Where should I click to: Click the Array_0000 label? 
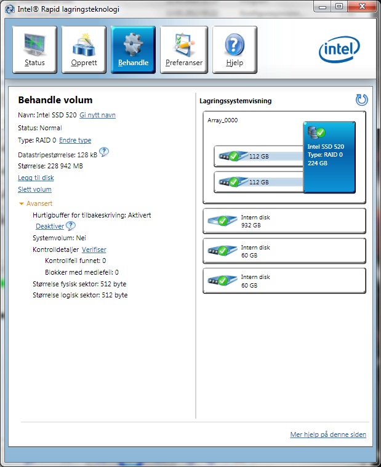click(223, 120)
